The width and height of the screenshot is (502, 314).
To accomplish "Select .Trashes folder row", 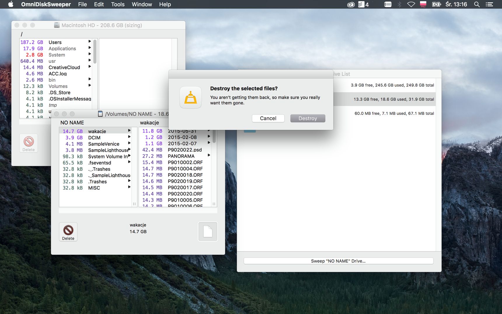I will [x=95, y=182].
